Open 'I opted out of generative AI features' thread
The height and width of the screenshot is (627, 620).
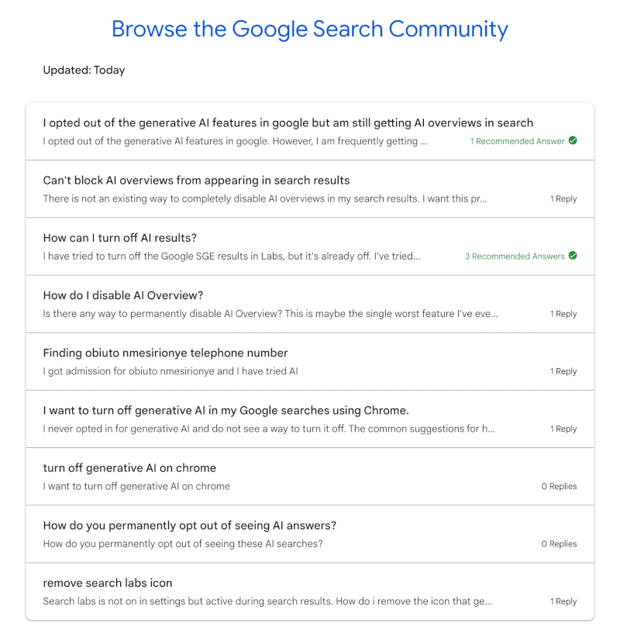coord(288,122)
